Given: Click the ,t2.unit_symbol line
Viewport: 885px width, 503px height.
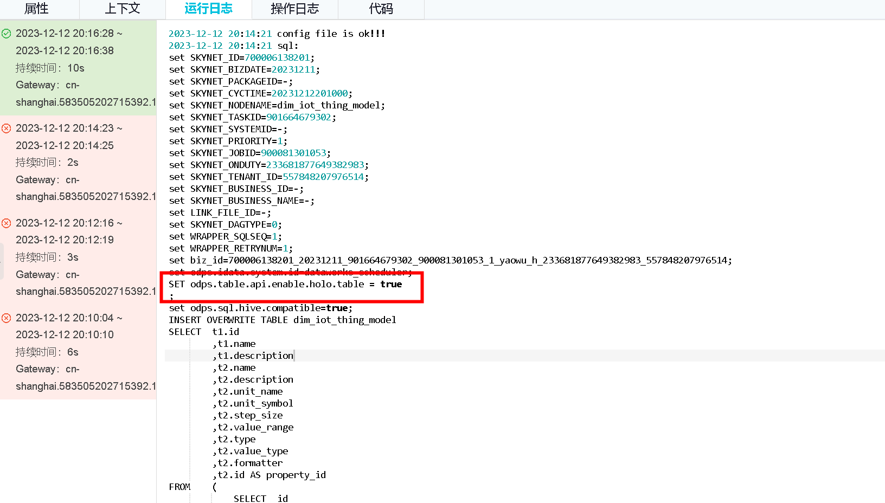Looking at the screenshot, I should tap(253, 403).
